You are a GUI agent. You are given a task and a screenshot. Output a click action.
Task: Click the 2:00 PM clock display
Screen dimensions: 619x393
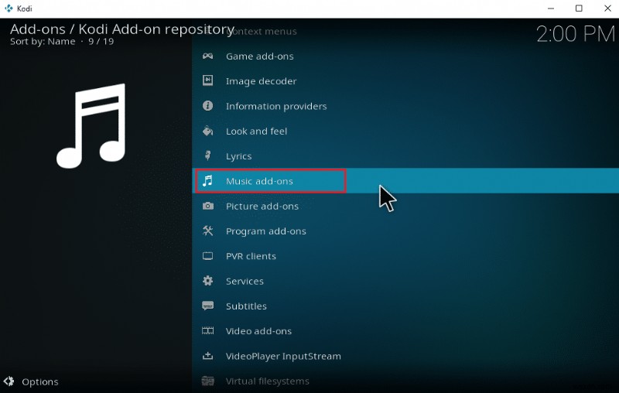click(575, 34)
